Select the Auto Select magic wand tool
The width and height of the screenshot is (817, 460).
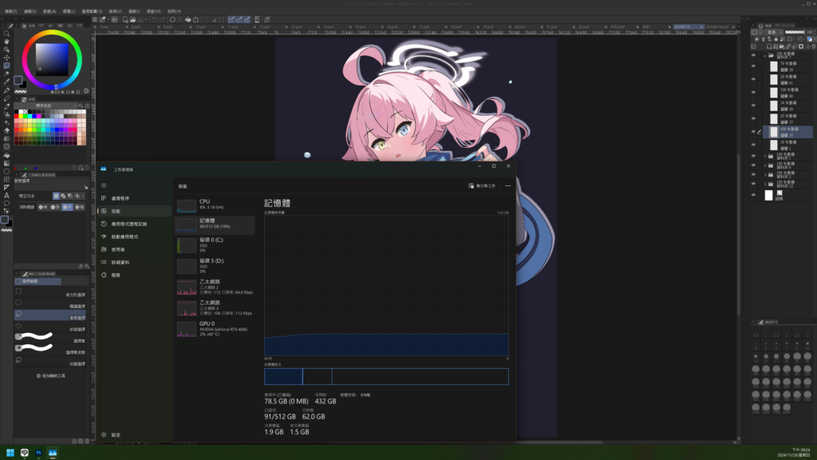[x=6, y=73]
